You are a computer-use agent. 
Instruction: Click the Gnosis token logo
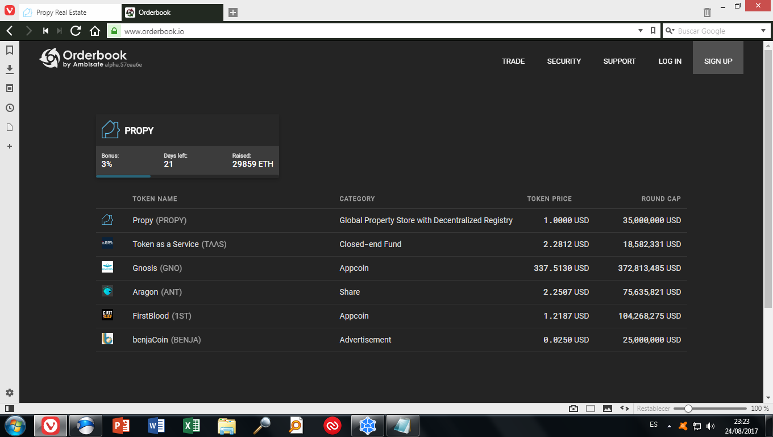[107, 267]
